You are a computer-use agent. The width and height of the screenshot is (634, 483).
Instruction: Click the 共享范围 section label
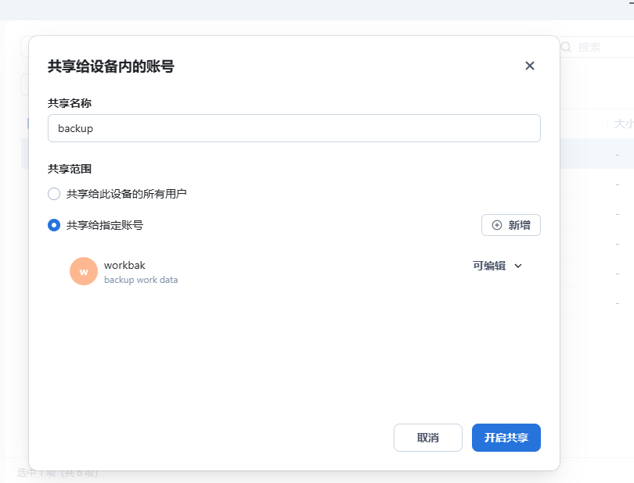pos(70,168)
